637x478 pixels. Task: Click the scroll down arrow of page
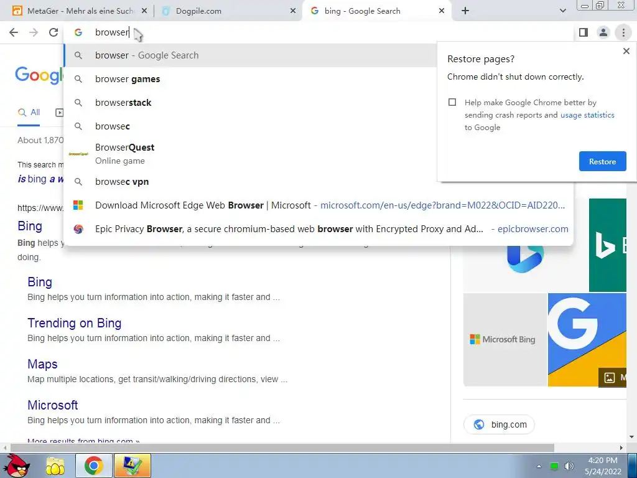[631, 438]
